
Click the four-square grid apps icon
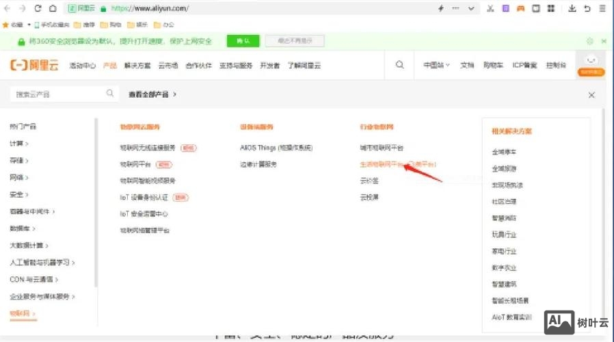551,8
